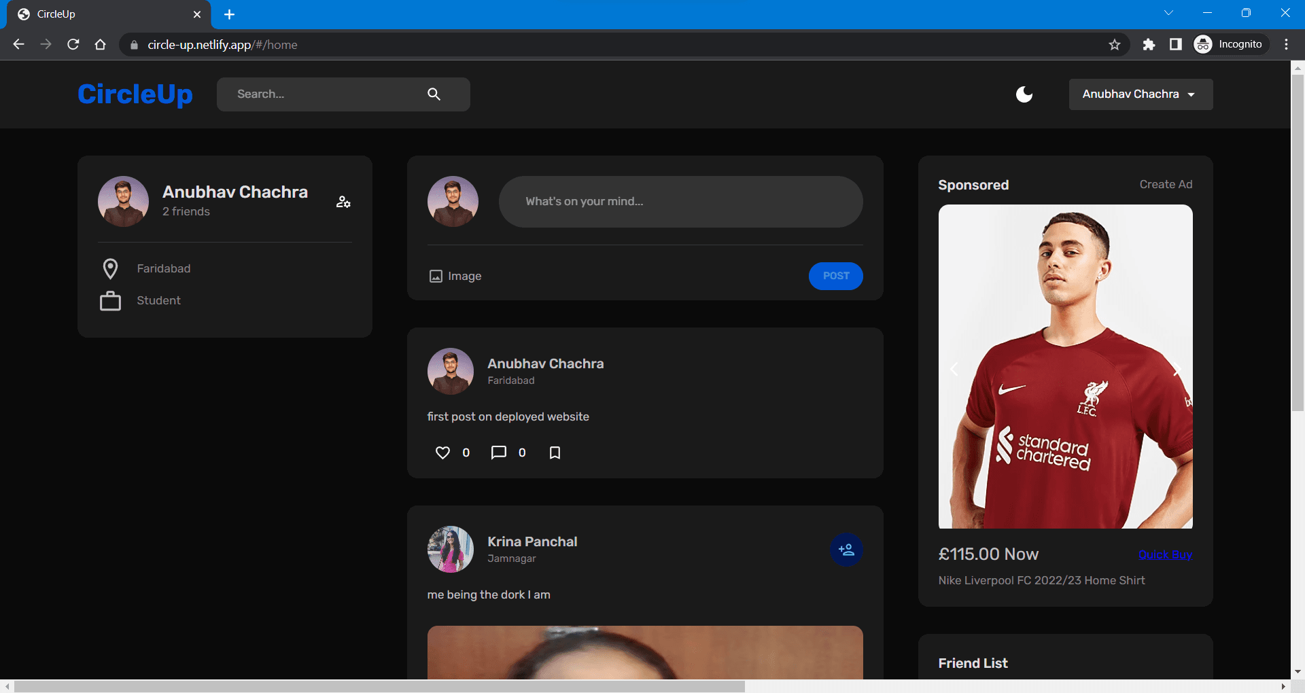Open the tab search dropdown chevron
This screenshot has height=693, width=1305.
pyautogui.click(x=1168, y=13)
